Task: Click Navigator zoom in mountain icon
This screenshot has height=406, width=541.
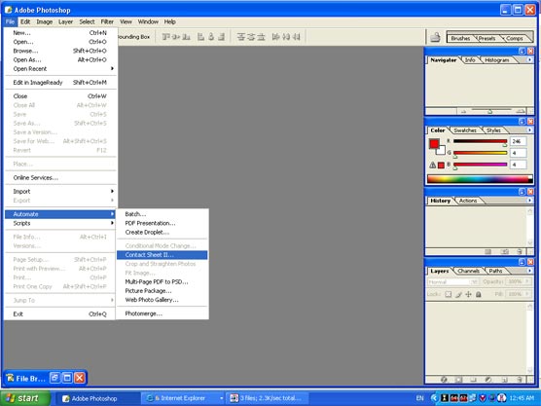Action: (x=521, y=111)
